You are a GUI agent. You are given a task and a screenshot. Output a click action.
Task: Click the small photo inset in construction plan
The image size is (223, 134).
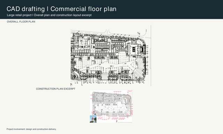coord(93,119)
